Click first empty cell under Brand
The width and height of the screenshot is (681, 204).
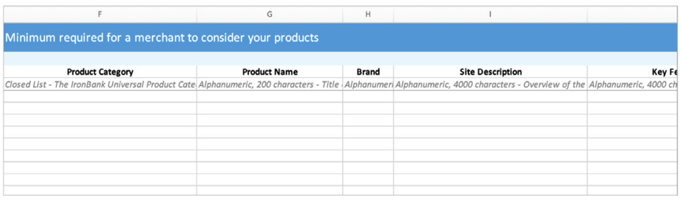point(368,96)
